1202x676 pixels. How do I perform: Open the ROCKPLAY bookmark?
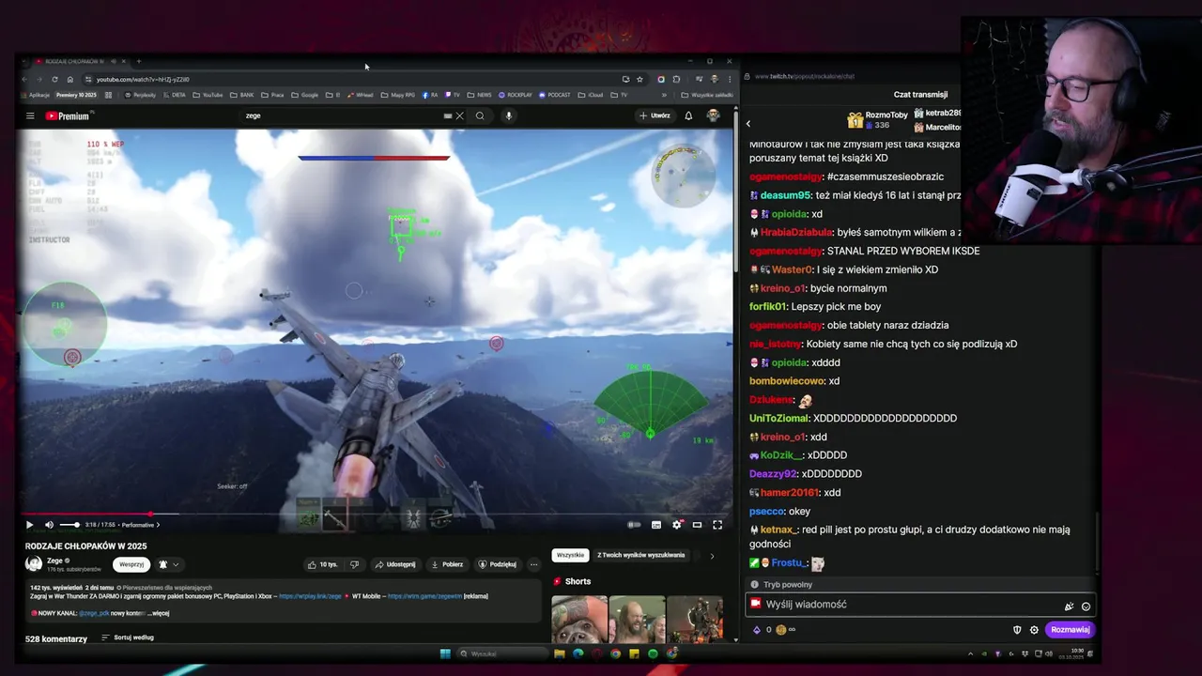point(516,95)
